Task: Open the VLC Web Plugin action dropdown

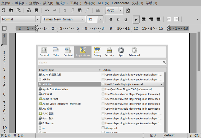Action: click(161, 84)
